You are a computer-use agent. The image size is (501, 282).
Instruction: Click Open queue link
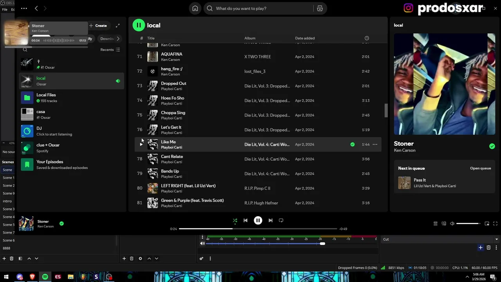tap(480, 168)
